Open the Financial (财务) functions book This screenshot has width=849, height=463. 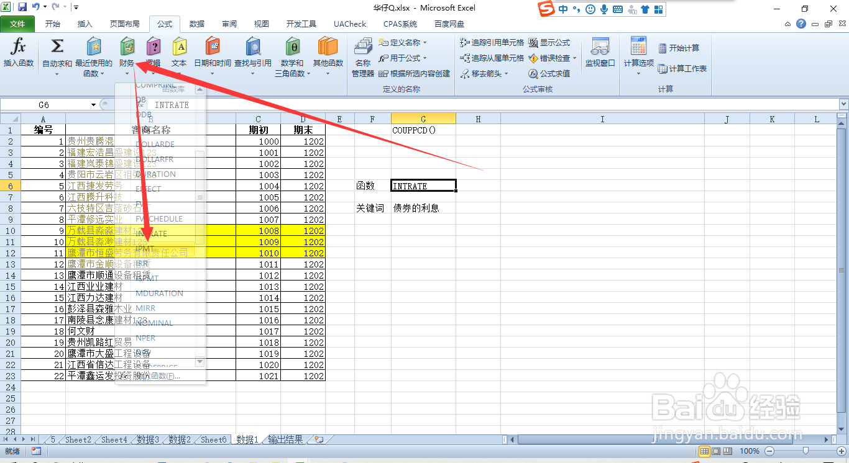click(x=127, y=56)
